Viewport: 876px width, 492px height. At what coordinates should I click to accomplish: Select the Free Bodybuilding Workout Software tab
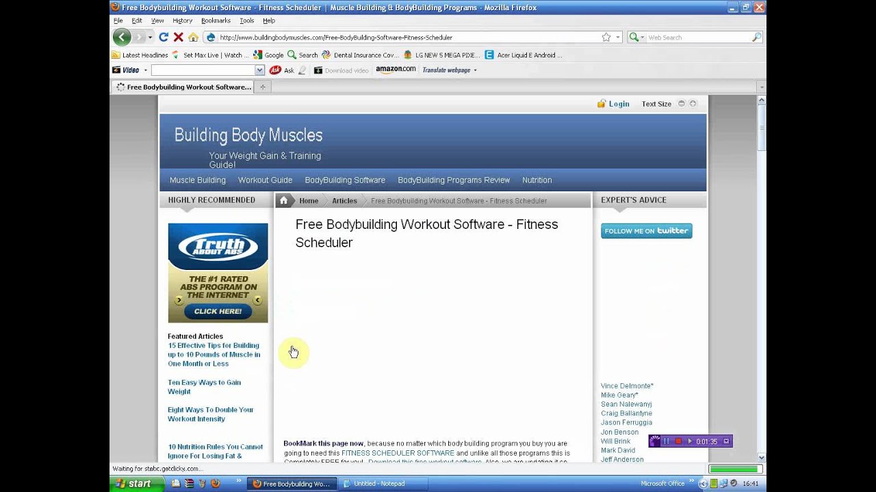[182, 87]
